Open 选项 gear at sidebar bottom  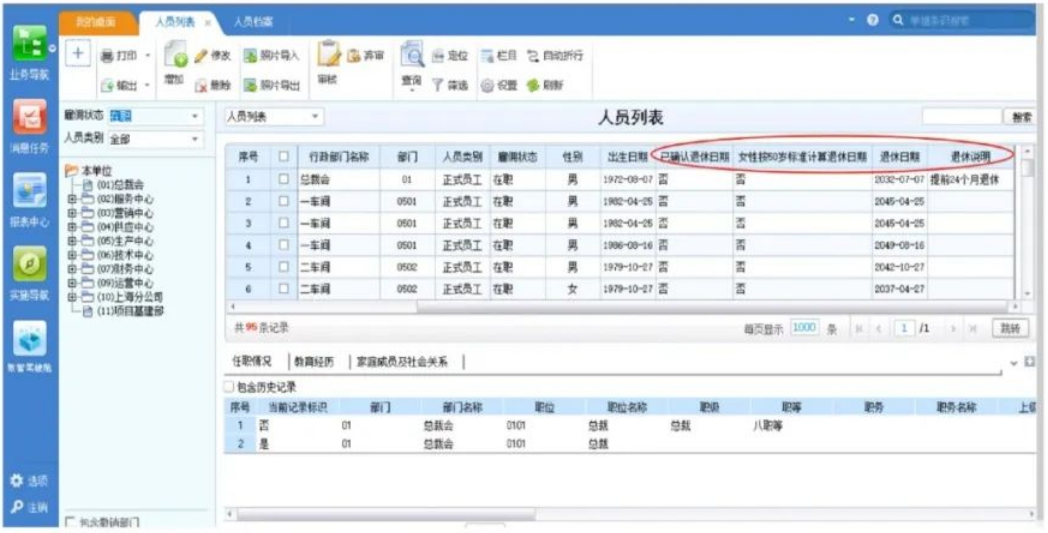click(x=17, y=481)
